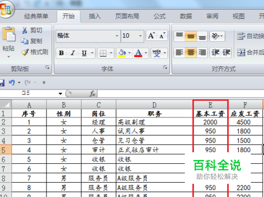
Task: Toggle italic formatting
Action: [x=73, y=53]
